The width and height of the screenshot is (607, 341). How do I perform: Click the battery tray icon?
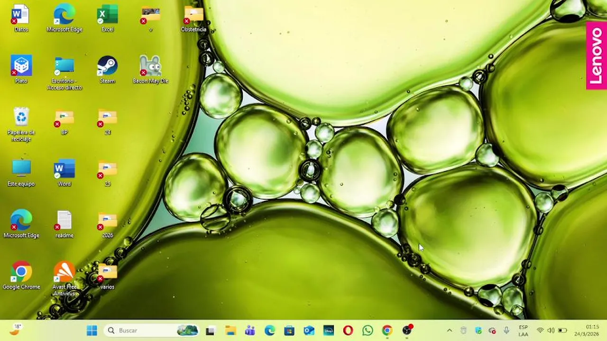pos(562,331)
